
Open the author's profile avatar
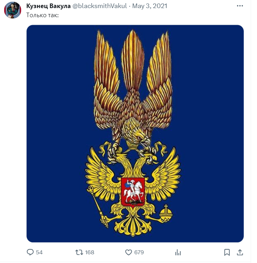pyautogui.click(x=13, y=10)
